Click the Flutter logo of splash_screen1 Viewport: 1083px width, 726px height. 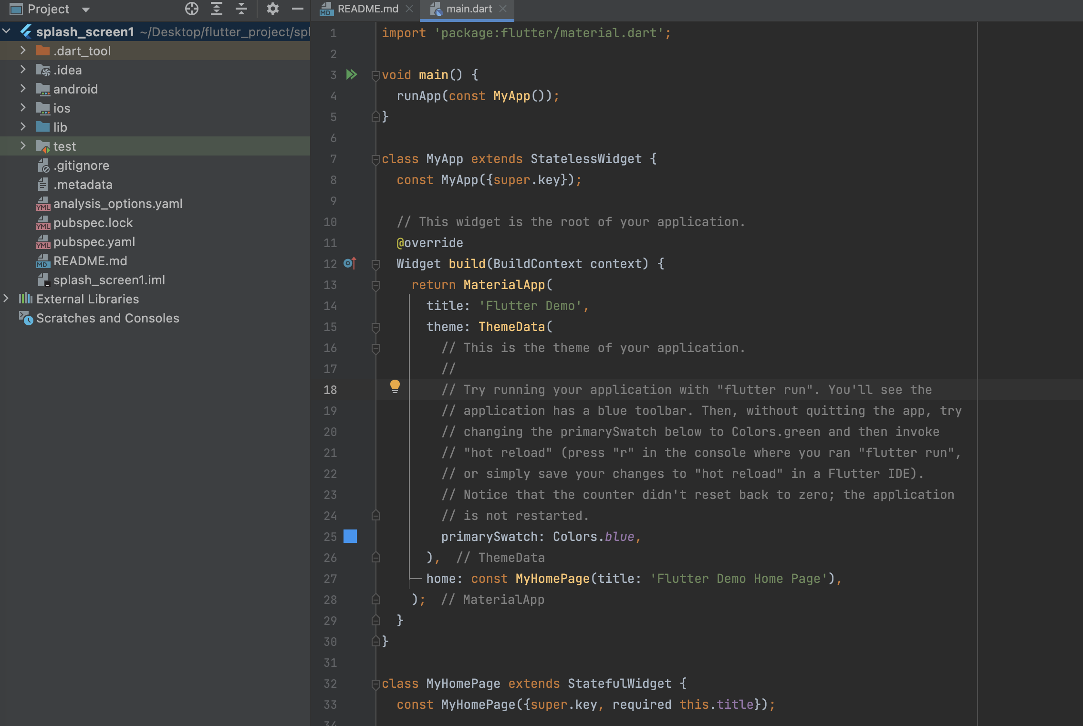point(27,31)
